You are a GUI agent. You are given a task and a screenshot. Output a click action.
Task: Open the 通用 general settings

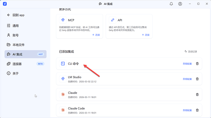[26, 26]
